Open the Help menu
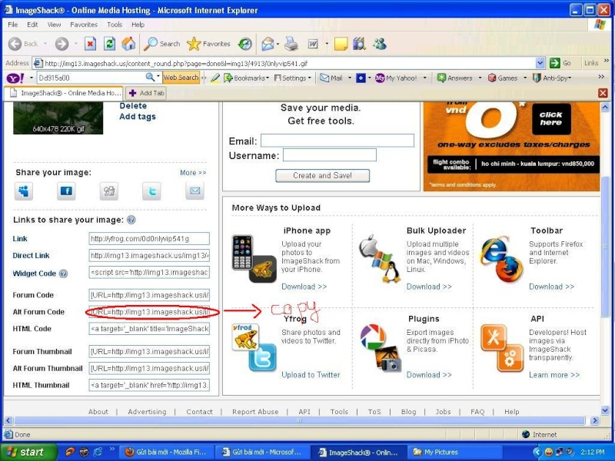 coord(138,25)
